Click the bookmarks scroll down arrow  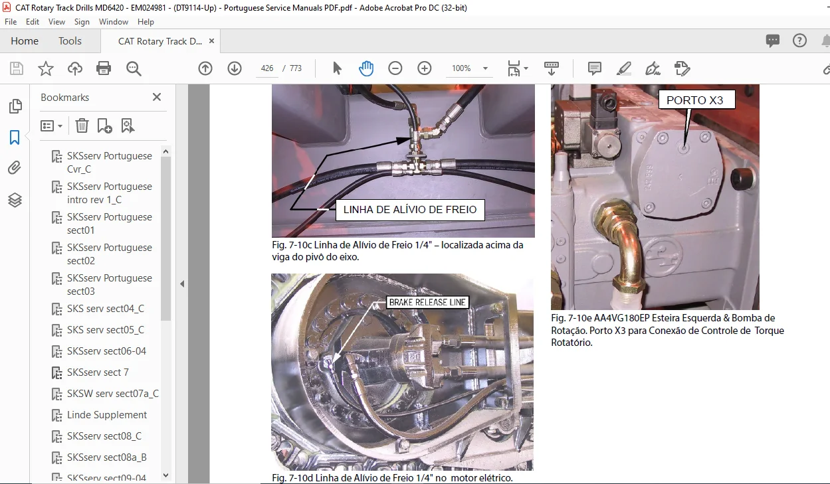(x=166, y=475)
